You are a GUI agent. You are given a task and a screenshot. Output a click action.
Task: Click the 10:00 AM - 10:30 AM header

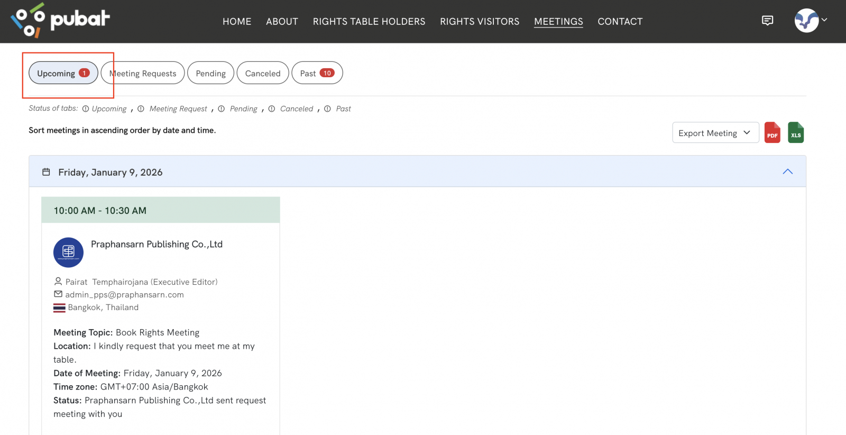pos(161,210)
